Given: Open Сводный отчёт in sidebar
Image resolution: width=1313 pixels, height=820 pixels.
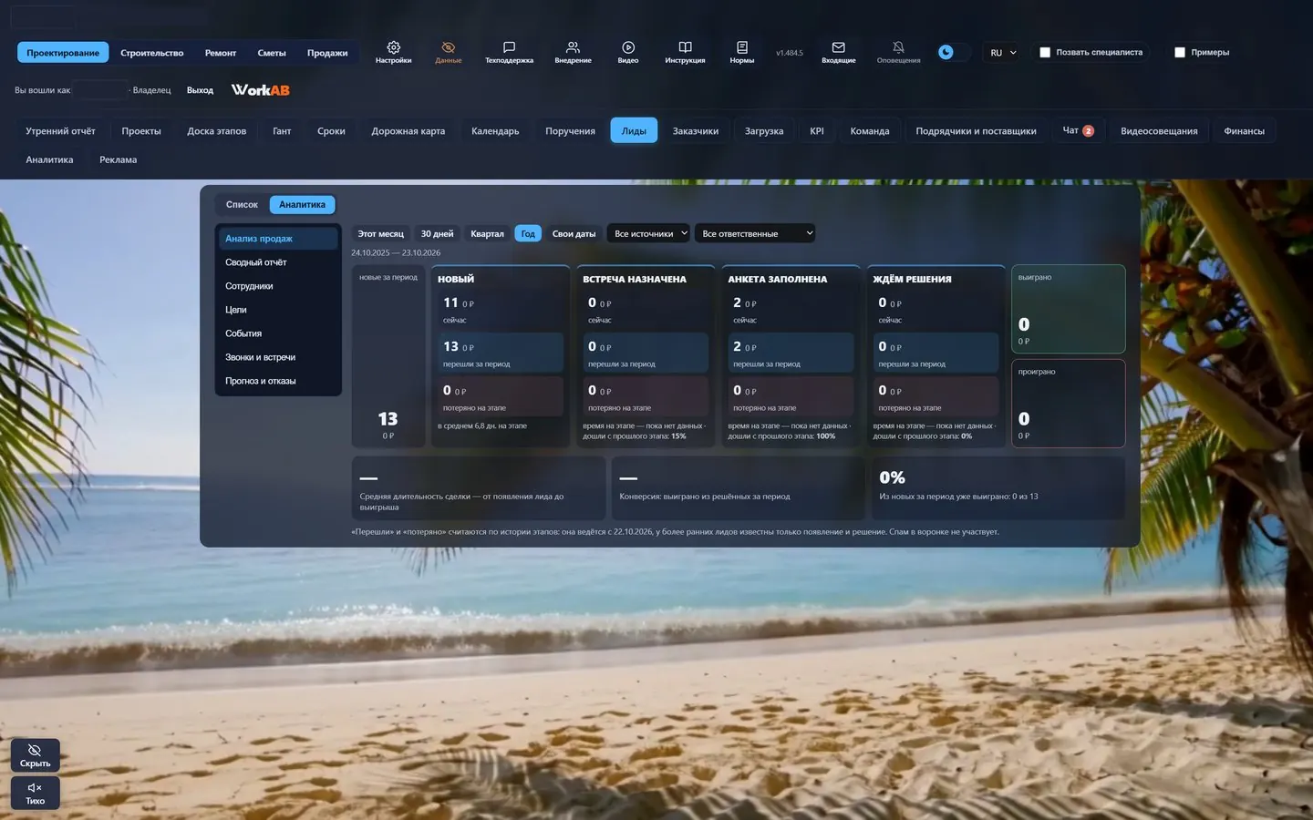Looking at the screenshot, I should coord(277,261).
